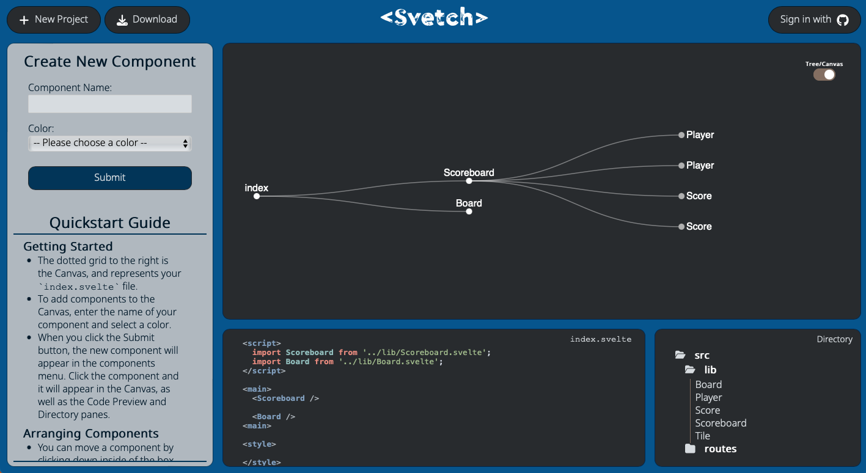Click the Getting Started heading
The height and width of the screenshot is (473, 866).
coord(68,246)
